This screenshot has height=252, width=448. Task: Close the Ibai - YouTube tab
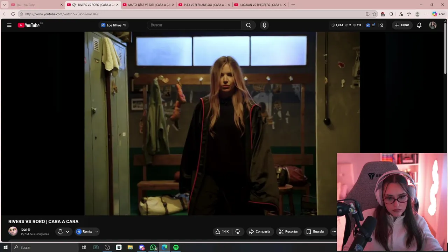click(62, 5)
